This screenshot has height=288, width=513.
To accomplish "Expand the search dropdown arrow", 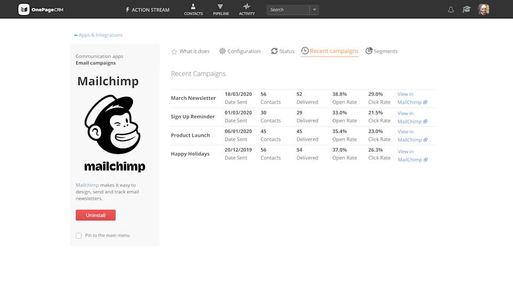I will [315, 10].
